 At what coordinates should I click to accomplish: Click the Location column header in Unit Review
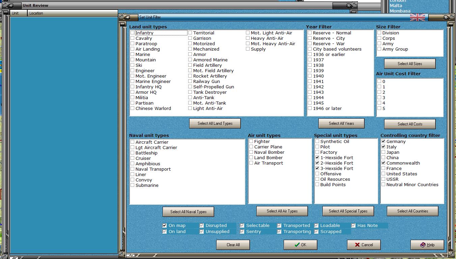tap(73, 13)
